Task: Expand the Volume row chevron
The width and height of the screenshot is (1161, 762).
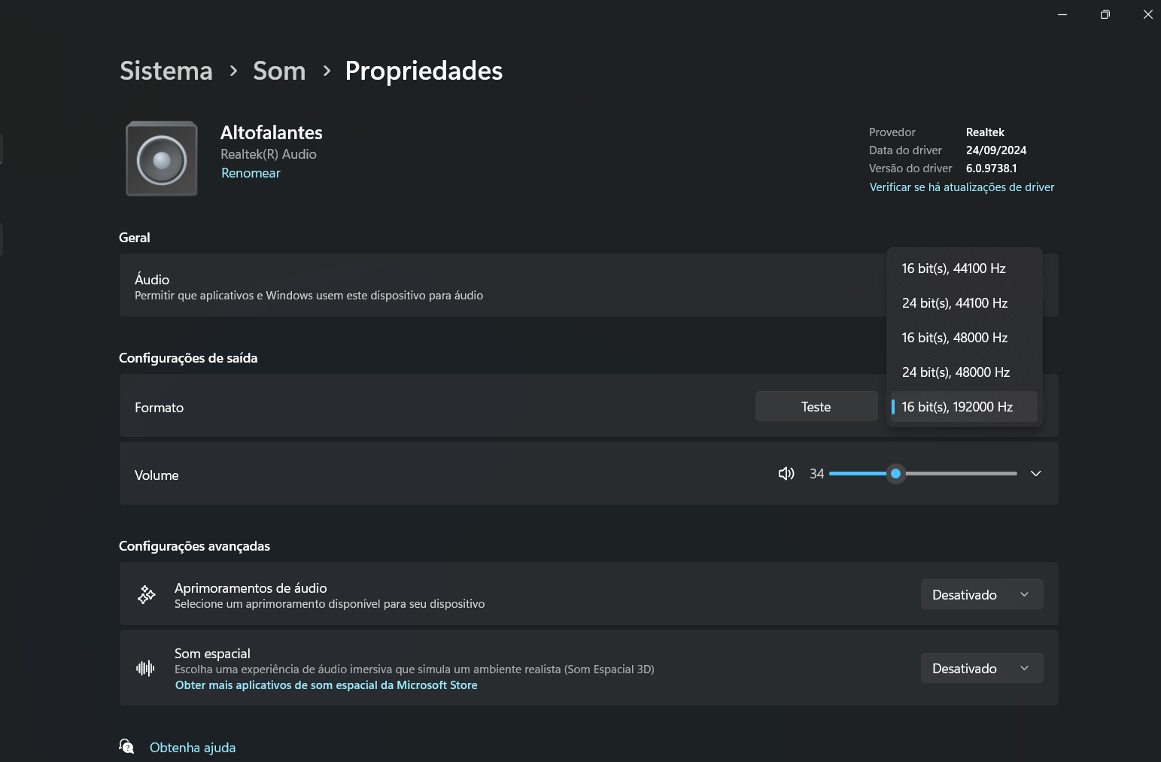Action: 1036,473
